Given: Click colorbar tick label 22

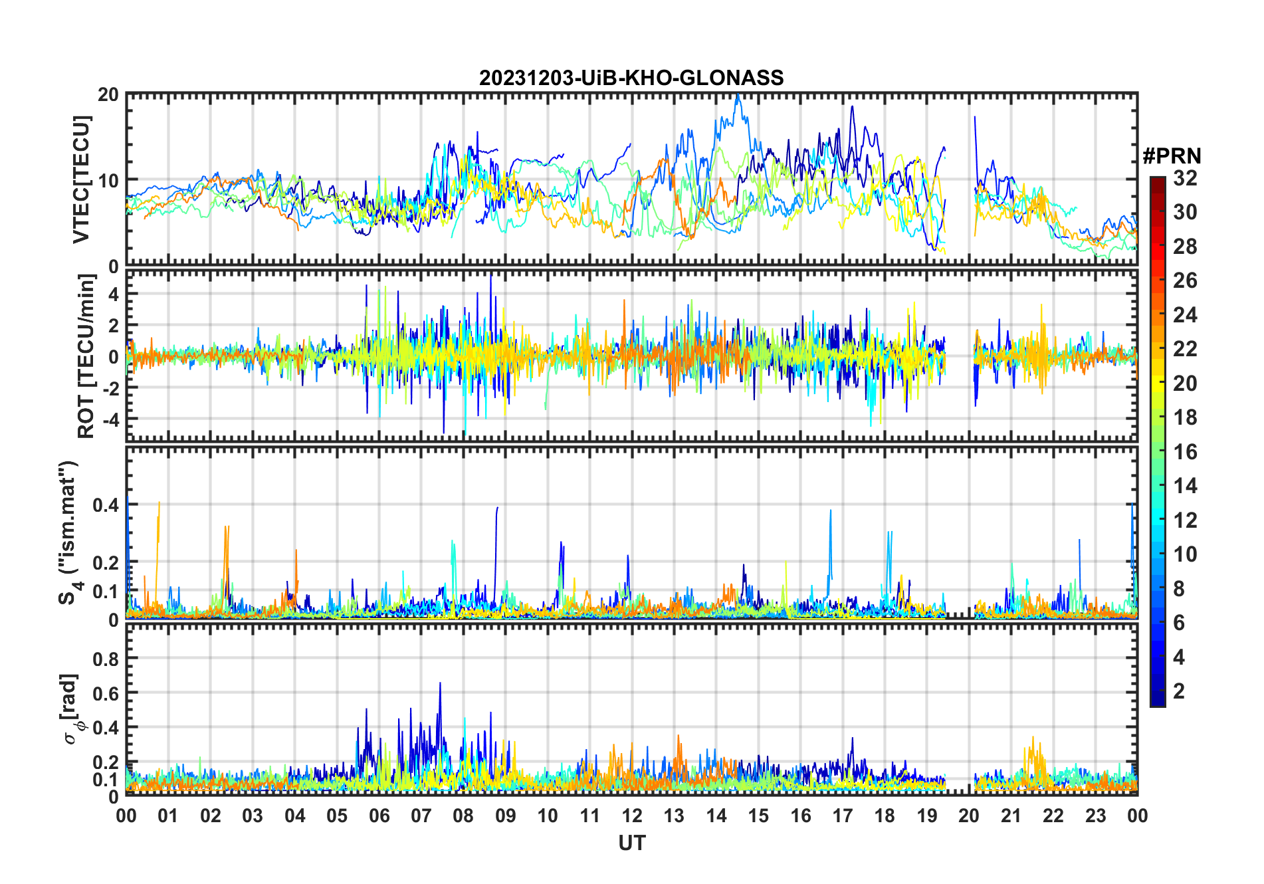Looking at the screenshot, I should click(x=1185, y=348).
